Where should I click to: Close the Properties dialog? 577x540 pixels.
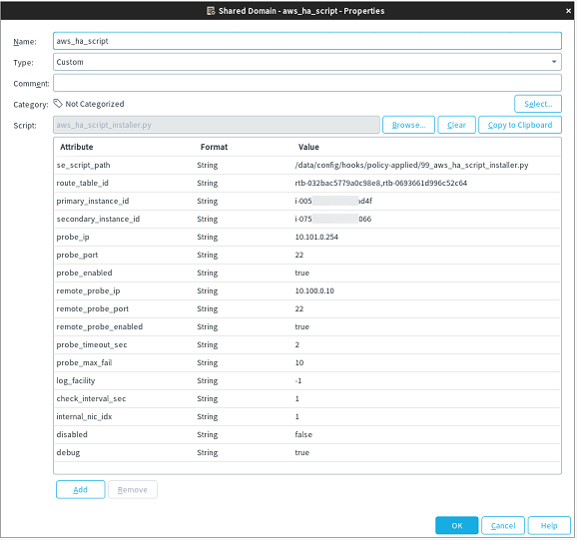coord(568,11)
